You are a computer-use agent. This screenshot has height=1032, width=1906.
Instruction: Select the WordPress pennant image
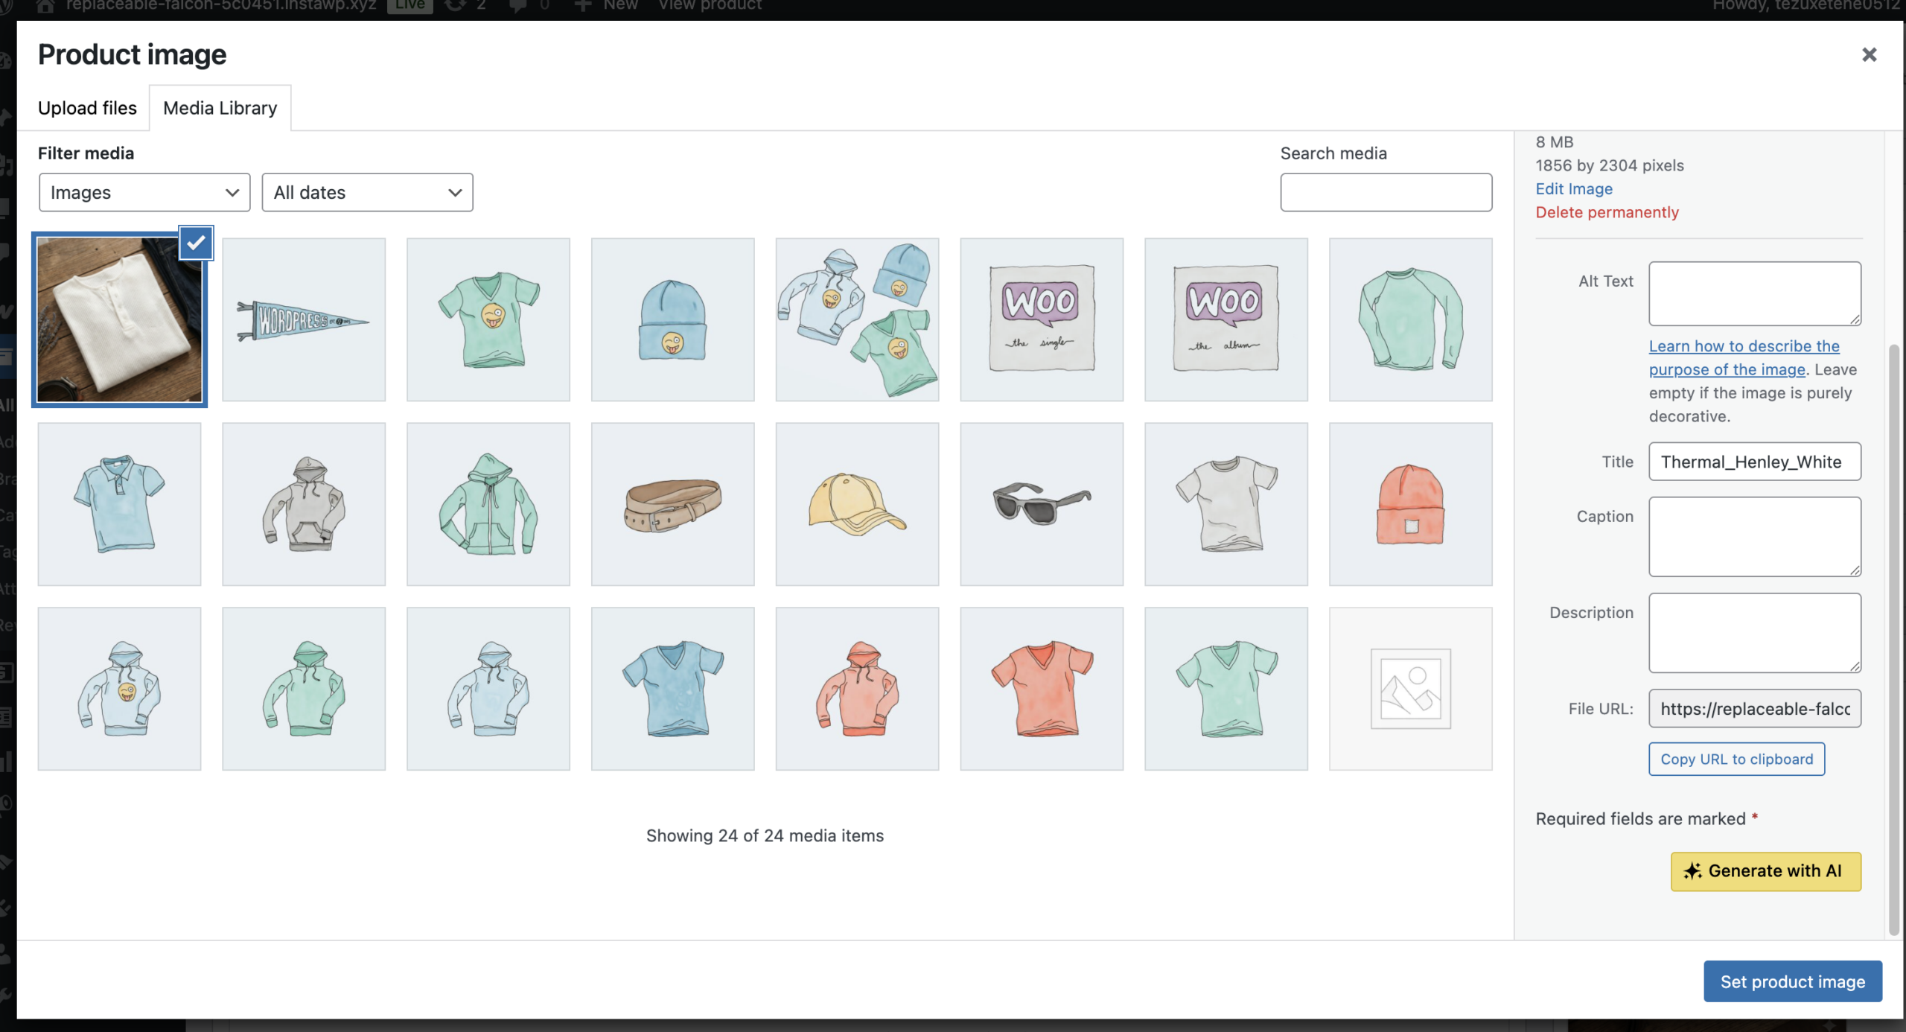pos(304,319)
